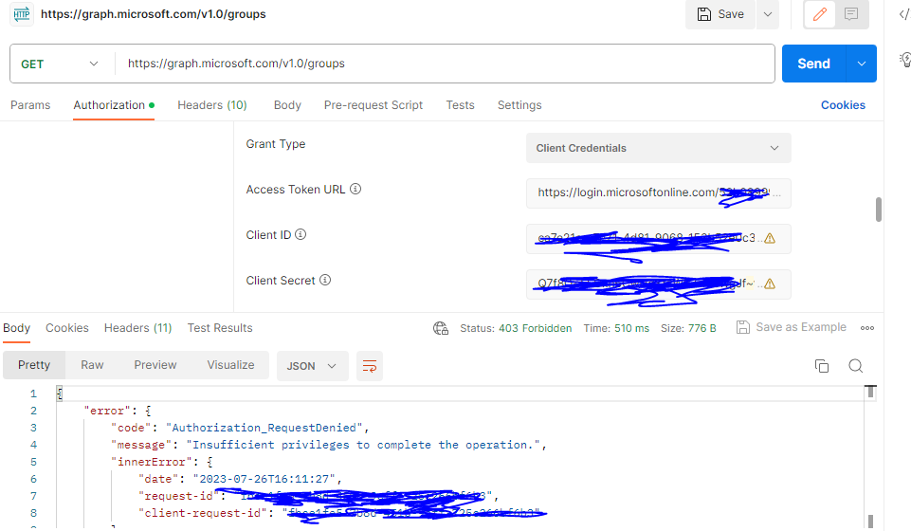Search the response magnifier icon

click(855, 366)
